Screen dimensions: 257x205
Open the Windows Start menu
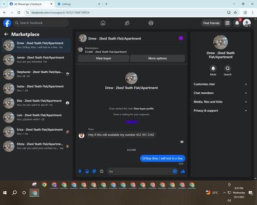[5, 193]
